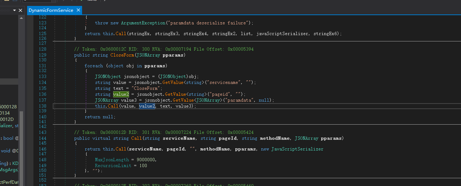
Task: Click the green-highlighted value2 variable declaration
Action: click(121, 94)
